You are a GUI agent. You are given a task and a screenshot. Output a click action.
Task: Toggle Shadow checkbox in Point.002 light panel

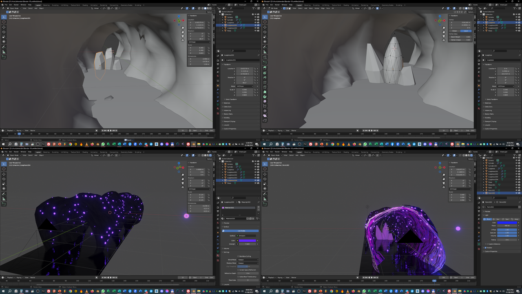tap(485, 248)
